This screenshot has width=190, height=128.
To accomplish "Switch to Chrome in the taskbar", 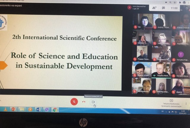I will 55,109.
